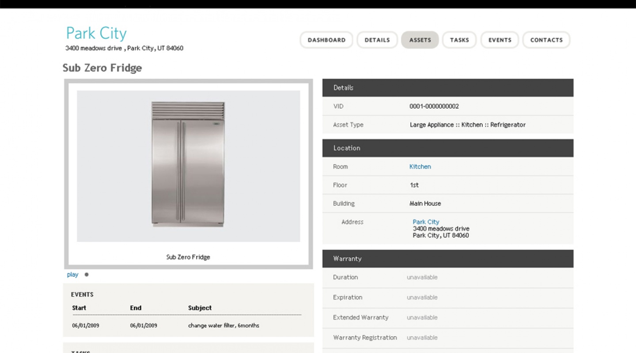Click the Sub Zero Fridge image caption

[x=188, y=257]
